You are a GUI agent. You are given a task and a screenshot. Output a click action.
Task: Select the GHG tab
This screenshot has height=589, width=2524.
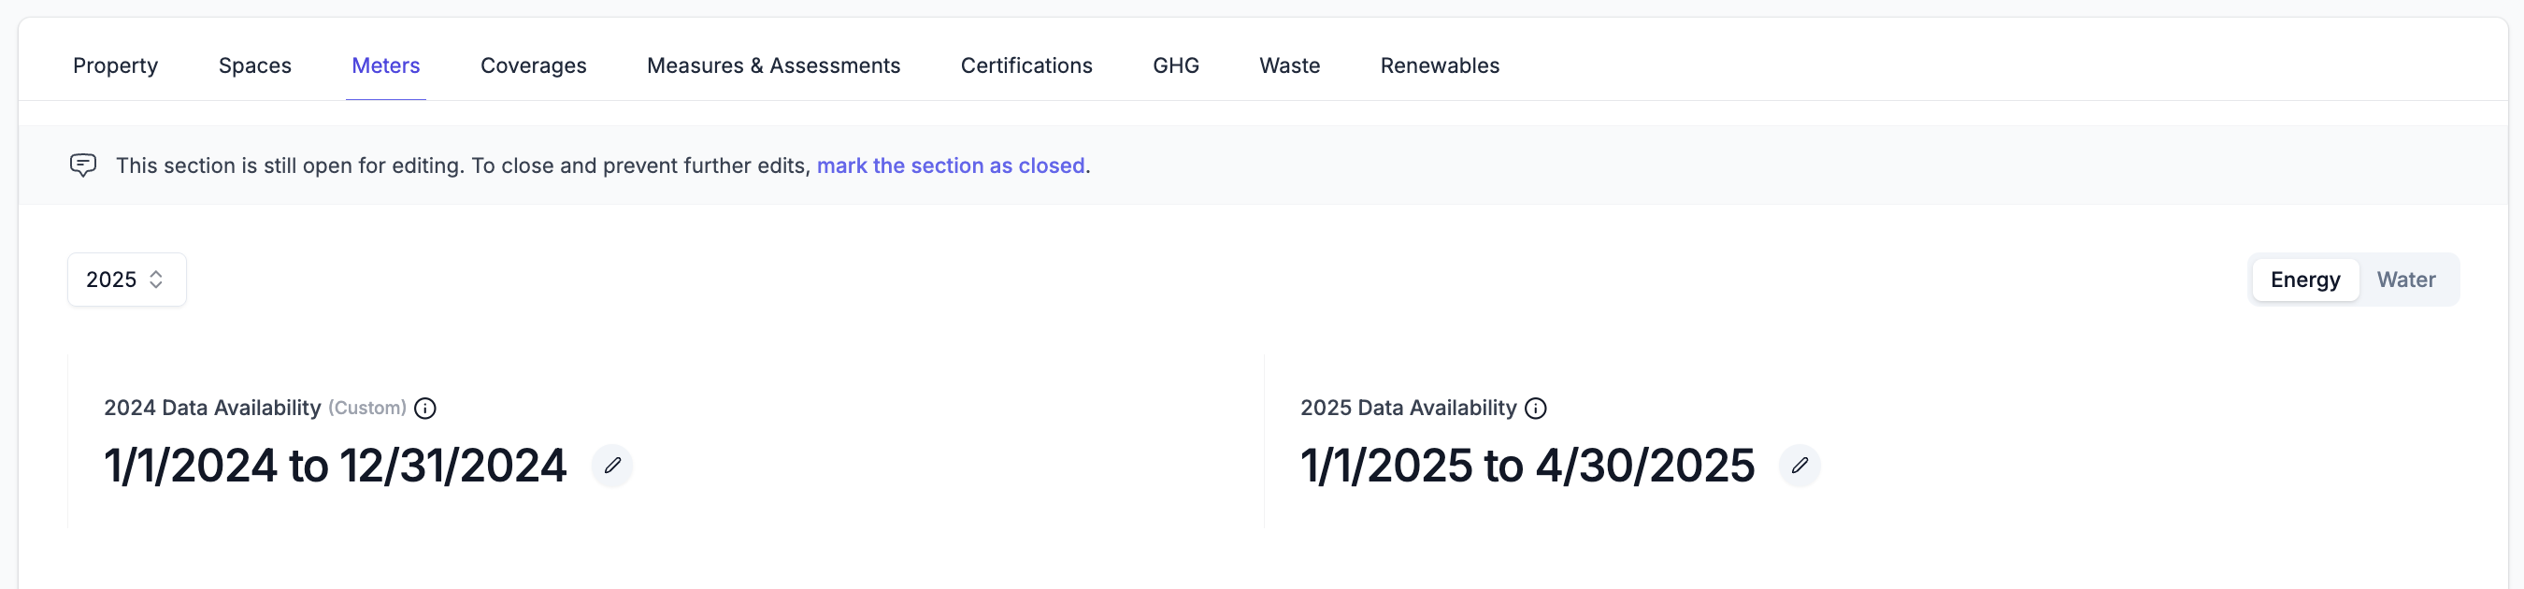1175,65
